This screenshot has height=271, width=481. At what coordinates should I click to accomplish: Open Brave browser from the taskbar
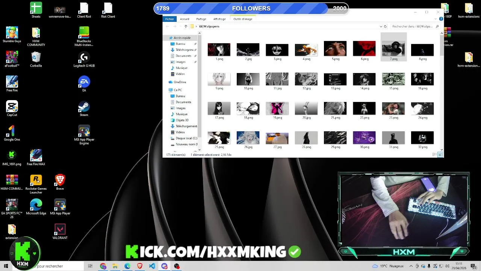tap(140, 266)
